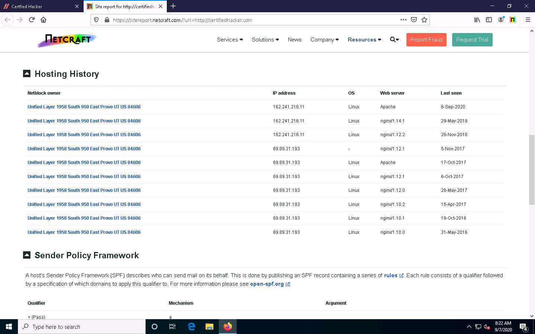
Task: Open page actions three-dot menu
Action: click(x=403, y=20)
